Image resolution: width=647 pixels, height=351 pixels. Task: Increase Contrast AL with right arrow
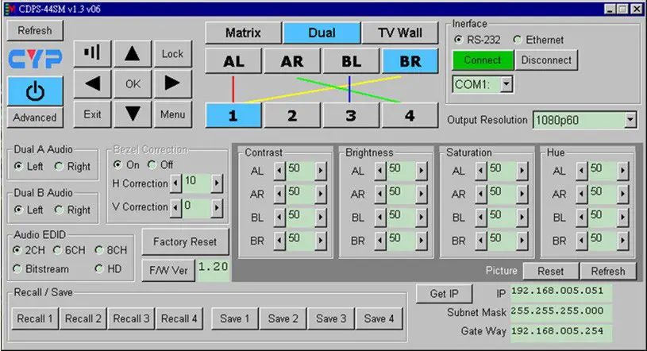[321, 171]
